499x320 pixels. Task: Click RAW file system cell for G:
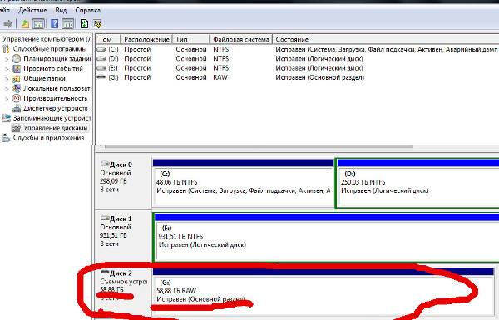(x=220, y=77)
